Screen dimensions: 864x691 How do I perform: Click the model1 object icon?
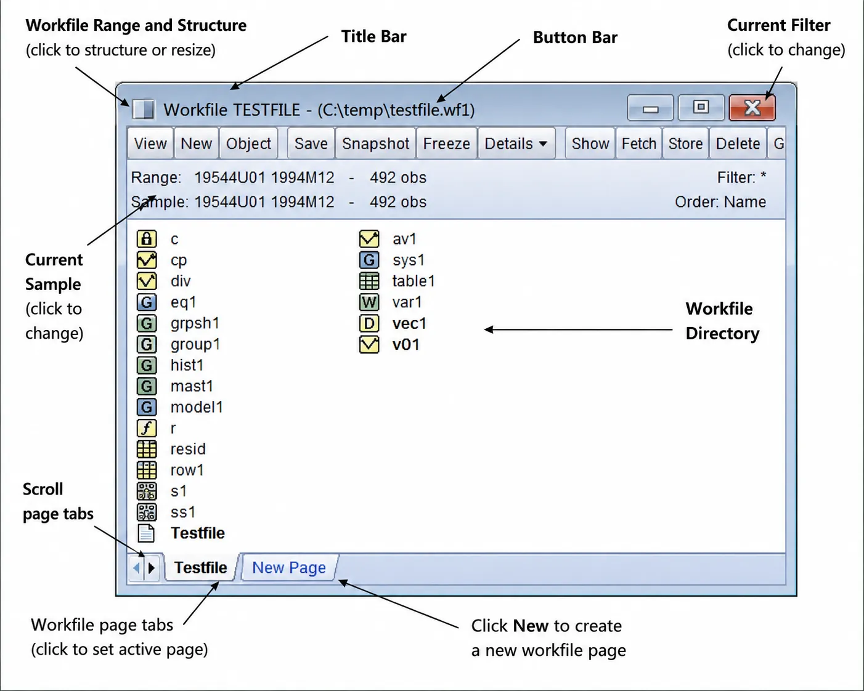click(147, 407)
